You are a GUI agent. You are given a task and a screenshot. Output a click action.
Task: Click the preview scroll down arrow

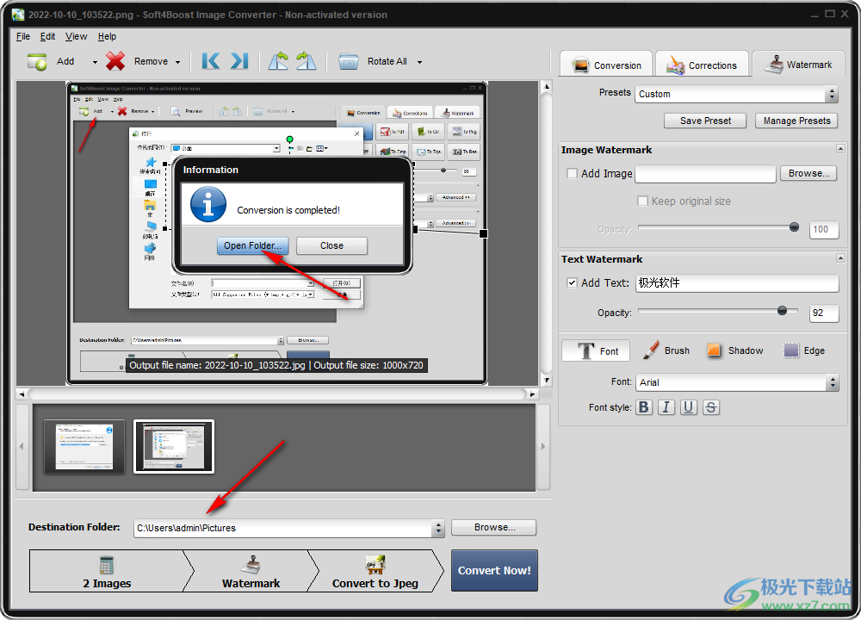[546, 380]
